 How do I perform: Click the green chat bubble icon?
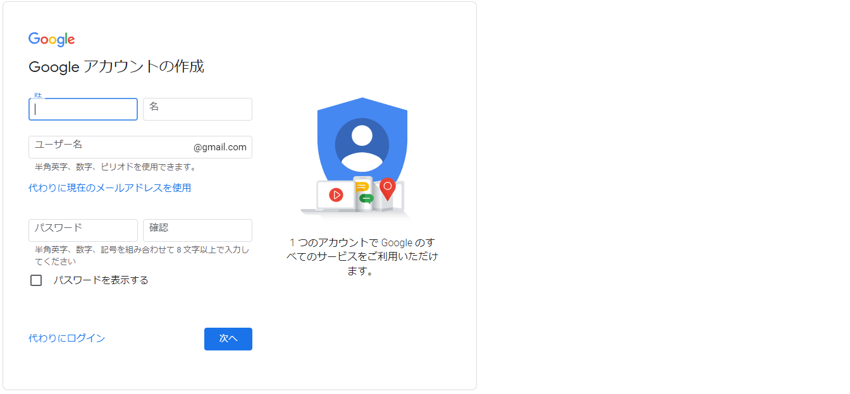[x=366, y=198]
